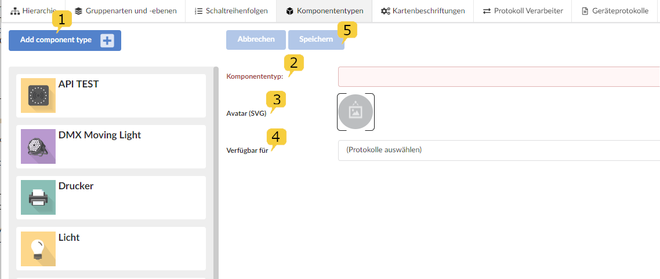Click the arrows icon on Protokoll Verarbeiter tab
Viewport: 660px width, 279px height.
click(x=487, y=11)
